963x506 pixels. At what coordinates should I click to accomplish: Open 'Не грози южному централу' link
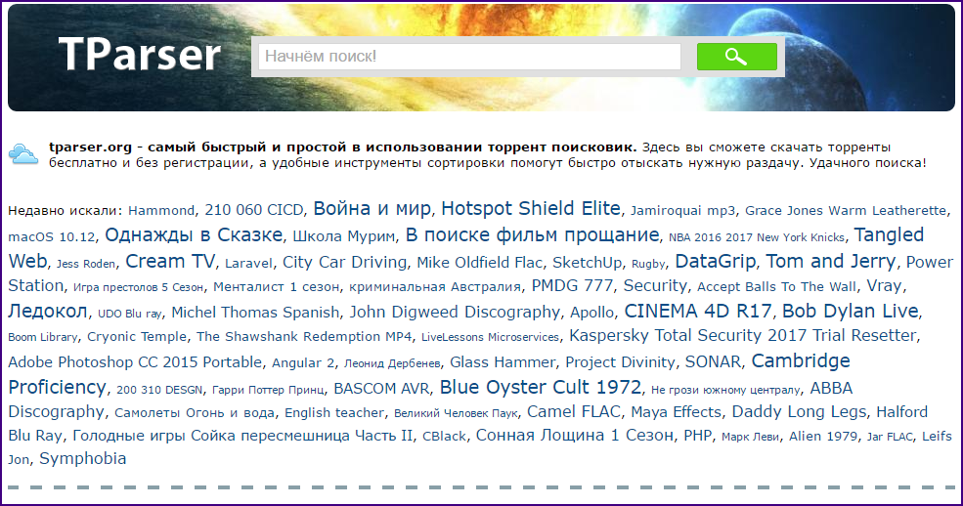coord(725,390)
